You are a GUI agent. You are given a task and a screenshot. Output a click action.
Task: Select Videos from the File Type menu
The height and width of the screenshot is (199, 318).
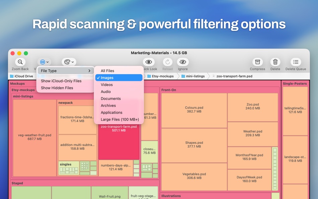click(106, 84)
